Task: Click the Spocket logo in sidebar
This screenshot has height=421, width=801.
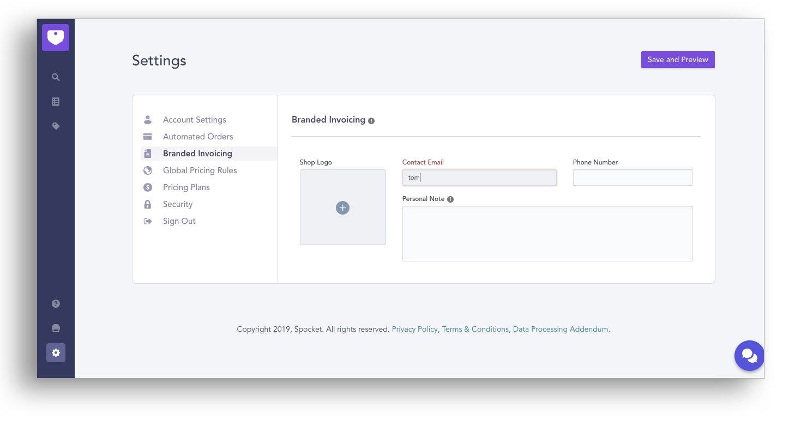Action: pos(56,38)
